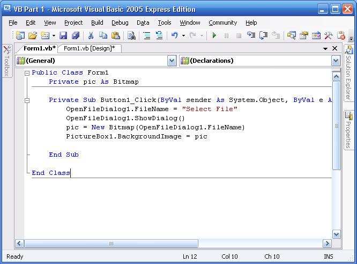Click the PictureBox1.BackgroundImage code line

click(137, 136)
